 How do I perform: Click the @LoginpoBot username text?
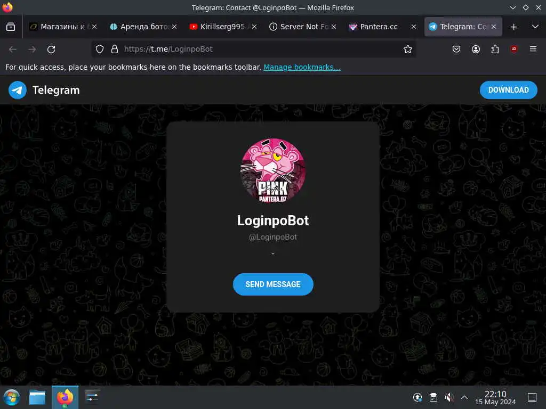(273, 237)
